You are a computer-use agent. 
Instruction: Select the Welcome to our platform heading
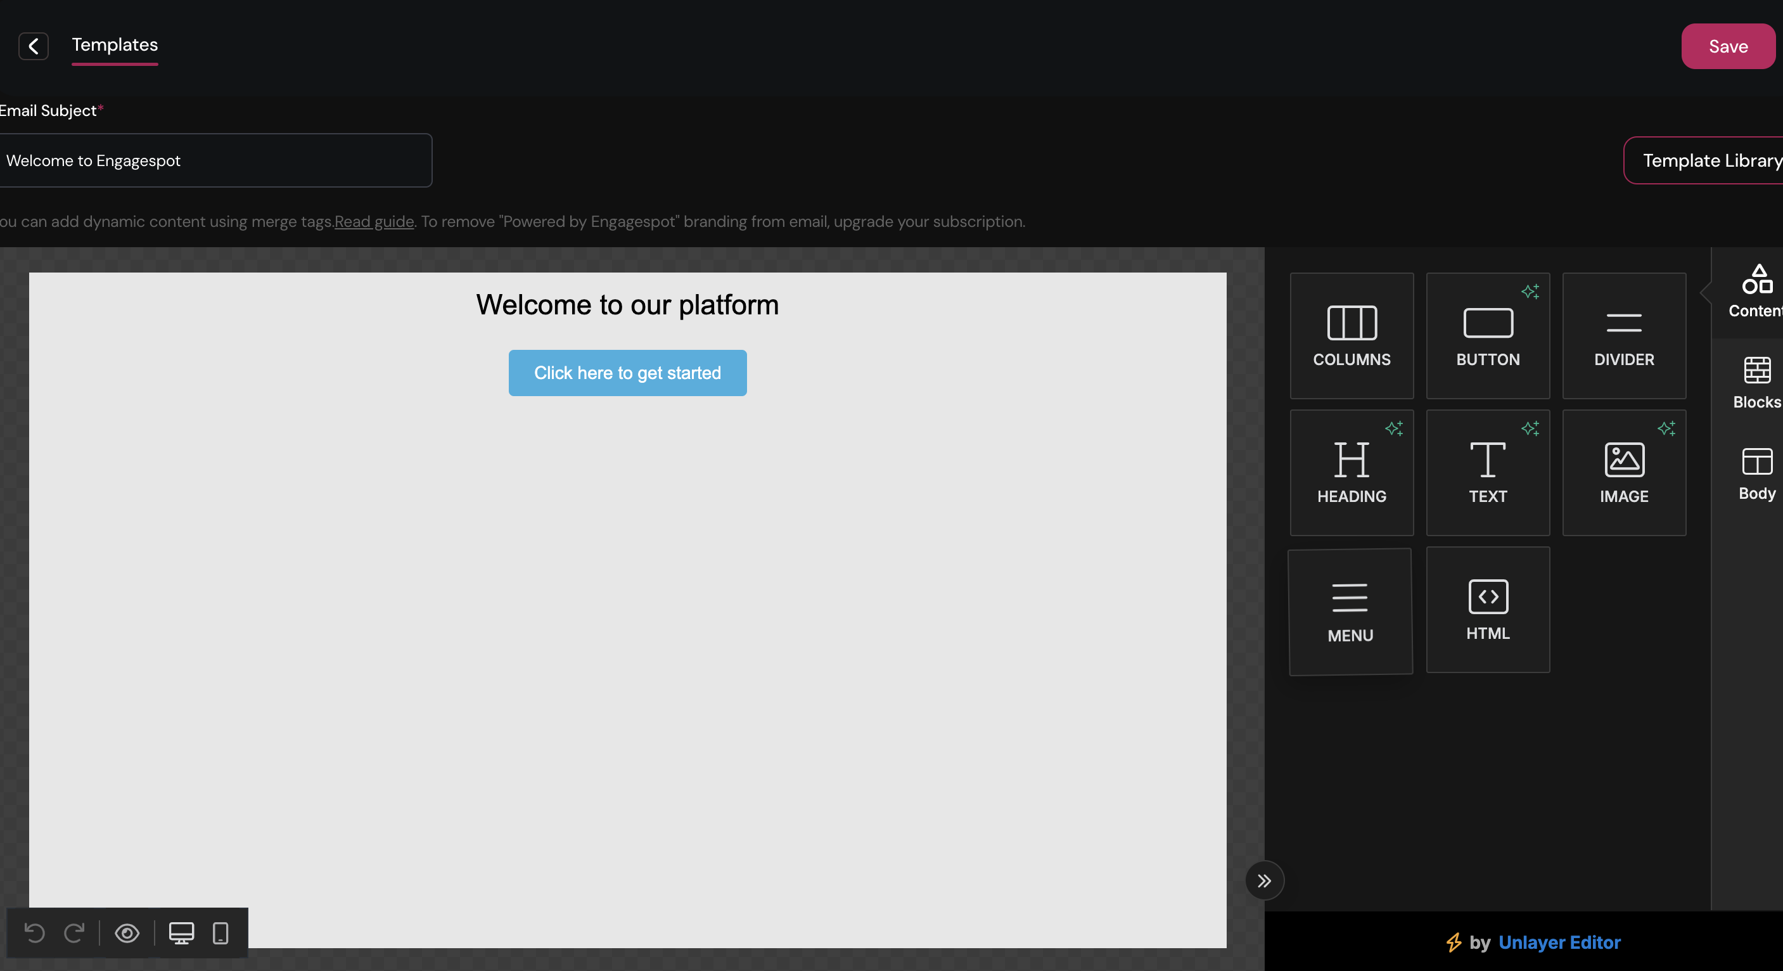(627, 305)
